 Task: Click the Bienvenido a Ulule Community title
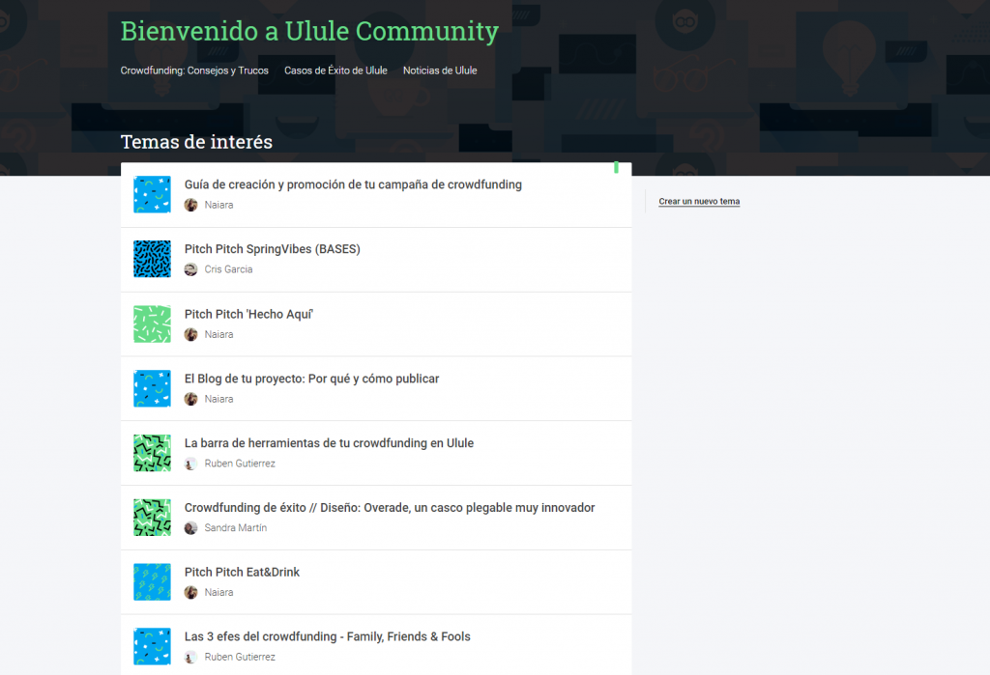pos(309,31)
